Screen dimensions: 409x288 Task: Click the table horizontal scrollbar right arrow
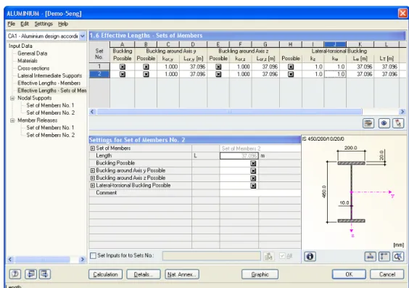402,112
